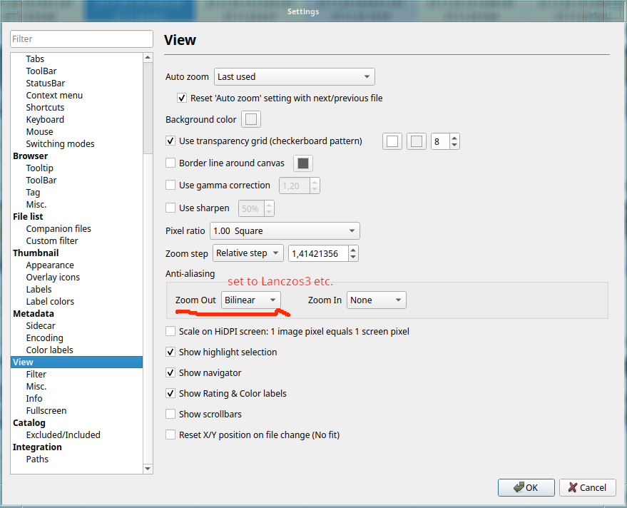The width and height of the screenshot is (627, 508).
Task: Open Label colors settings
Action: coord(50,301)
